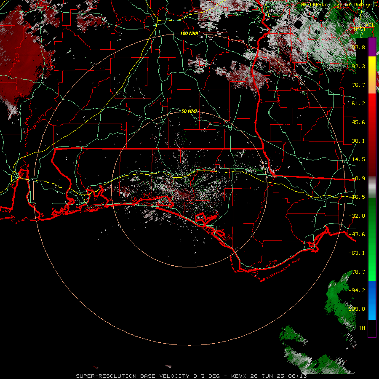Screen dimensions: 379x379
Task: Select the -47.6 velocity scale label
Action: pyautogui.click(x=357, y=235)
